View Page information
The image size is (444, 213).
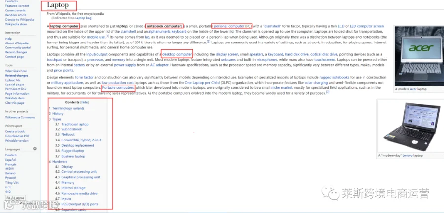click(17, 93)
